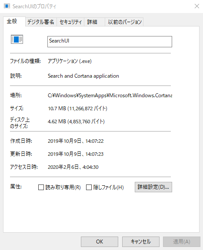203x250 pixels.
Task: Close the SearchUI properties dialog
Action: pos(197,6)
